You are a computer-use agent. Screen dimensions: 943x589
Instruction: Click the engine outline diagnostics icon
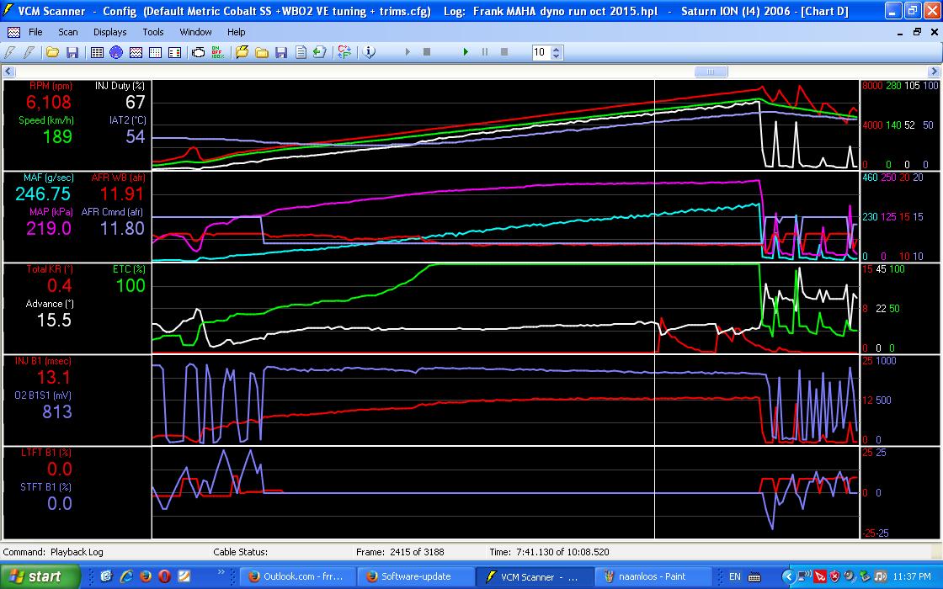coord(199,52)
